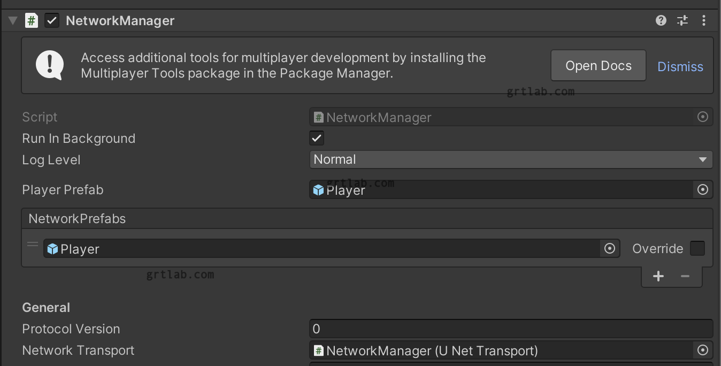Remove a prefab entry with the minus icon
721x366 pixels.
click(x=685, y=276)
